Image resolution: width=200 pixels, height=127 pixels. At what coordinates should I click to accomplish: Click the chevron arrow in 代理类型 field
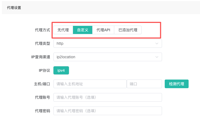coord(157,43)
